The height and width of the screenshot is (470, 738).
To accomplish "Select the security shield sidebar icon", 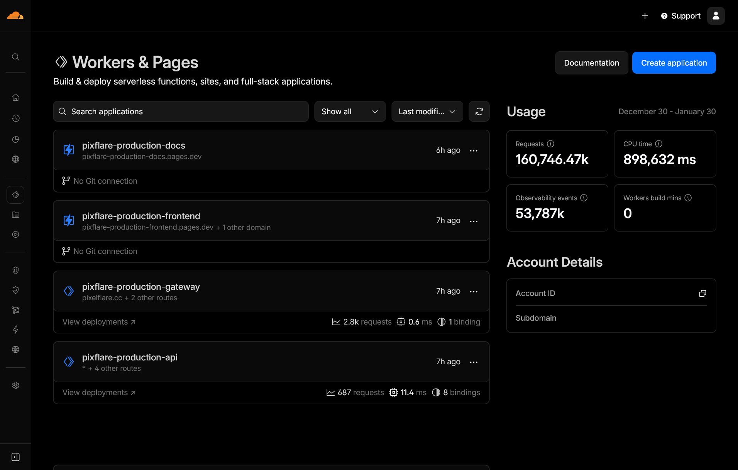I will pyautogui.click(x=15, y=270).
